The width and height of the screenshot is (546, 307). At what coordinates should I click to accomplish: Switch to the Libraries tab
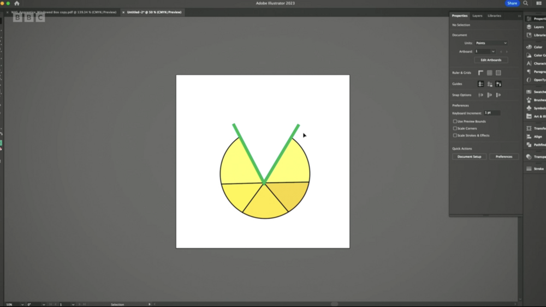(494, 16)
